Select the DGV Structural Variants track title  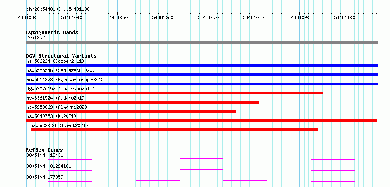click(61, 56)
